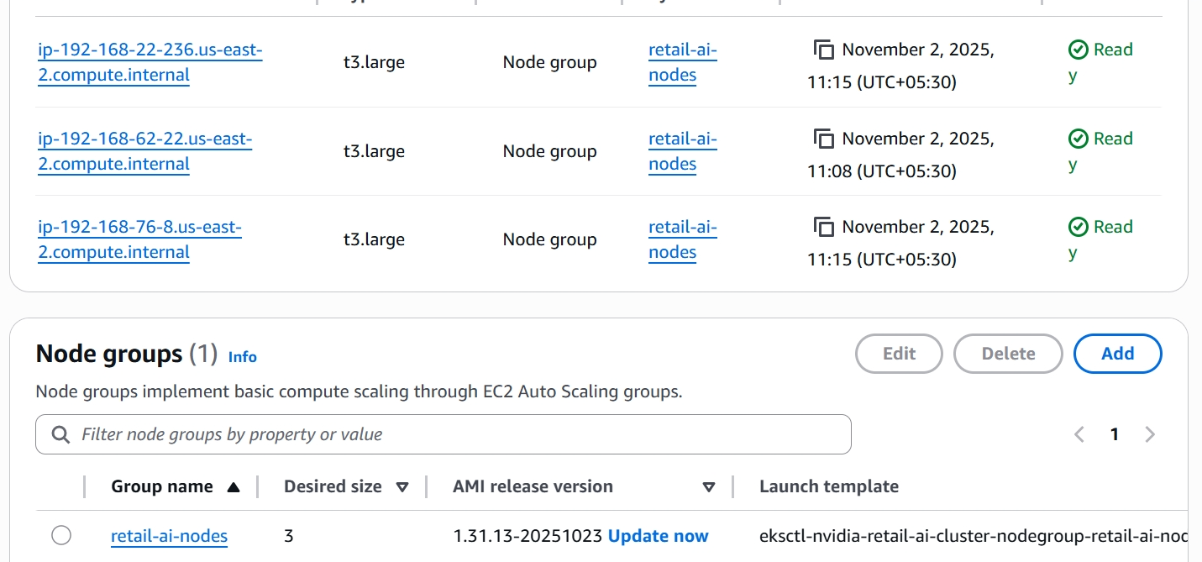Focus the Filter node groups search field
This screenshot has width=1202, height=562.
point(454,434)
